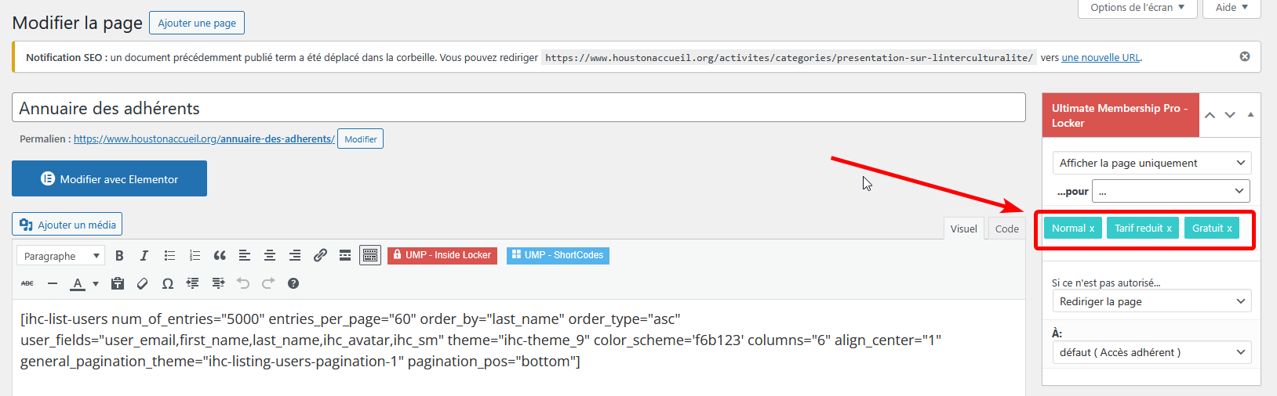
Task: Switch to the Code editor tab
Action: point(1006,229)
